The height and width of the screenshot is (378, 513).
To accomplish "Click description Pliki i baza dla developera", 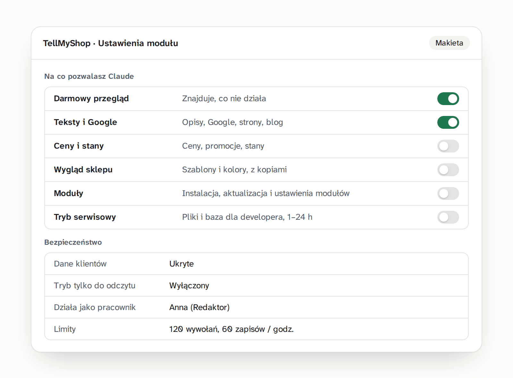I will pos(247,217).
